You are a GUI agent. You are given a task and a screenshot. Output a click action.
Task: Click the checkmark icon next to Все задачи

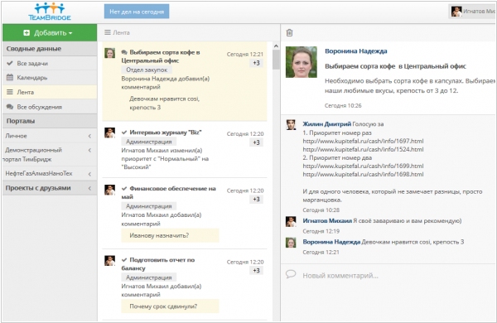pos(10,63)
